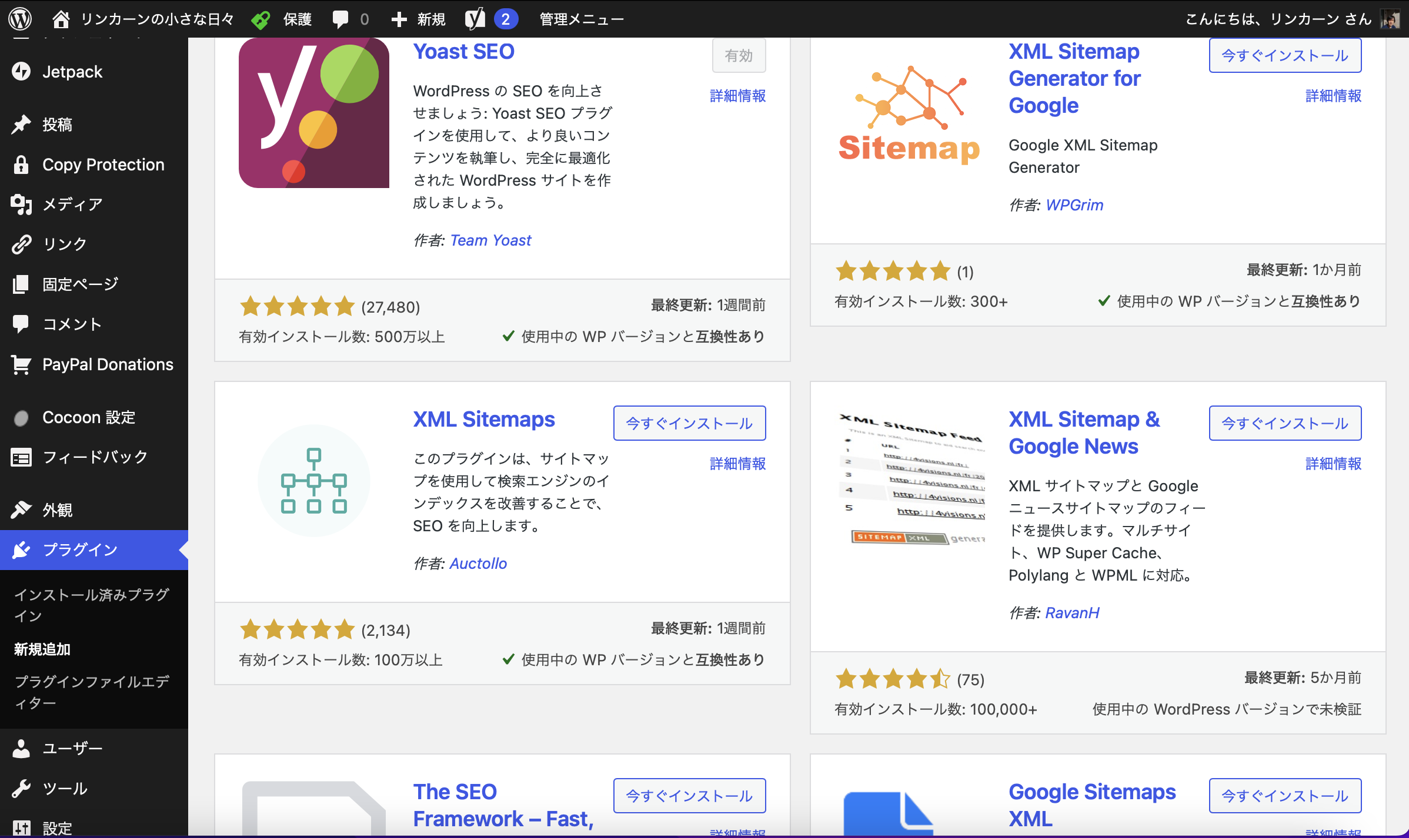The height and width of the screenshot is (838, 1409).
Task: Click the Jetpack sidebar icon
Action: click(22, 71)
